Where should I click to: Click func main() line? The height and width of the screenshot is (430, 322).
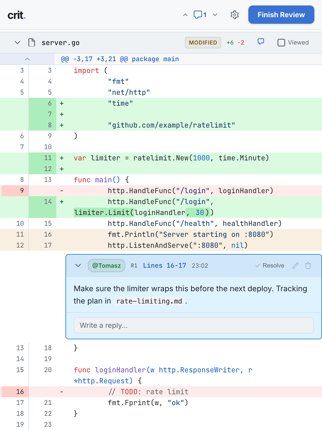(101, 180)
